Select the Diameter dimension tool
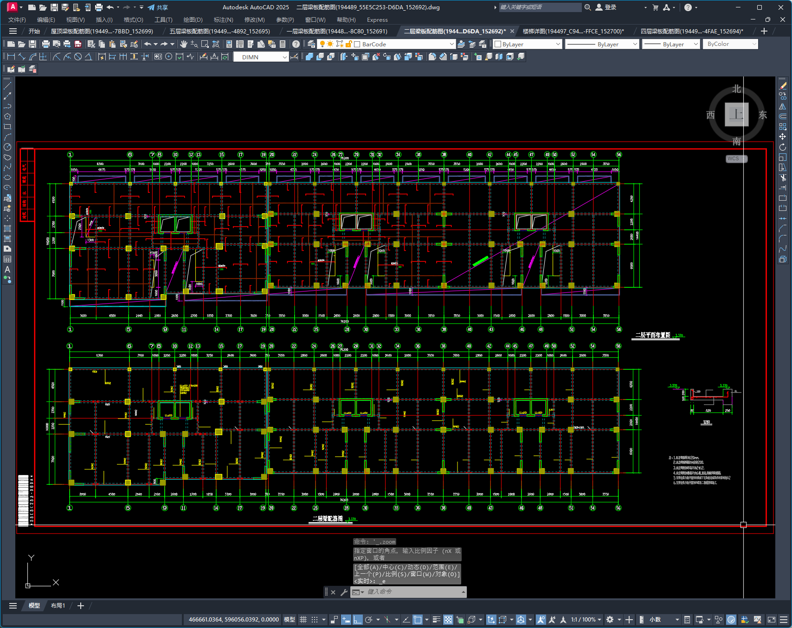 [78, 57]
